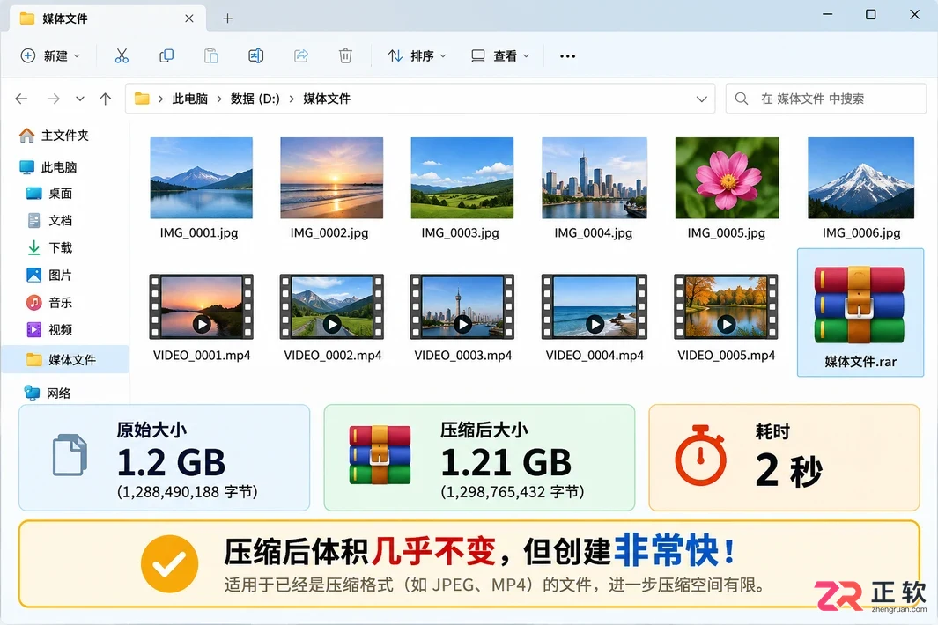Click 媒体文件 in the address breadcrumb
The width and height of the screenshot is (938, 625).
pos(327,99)
